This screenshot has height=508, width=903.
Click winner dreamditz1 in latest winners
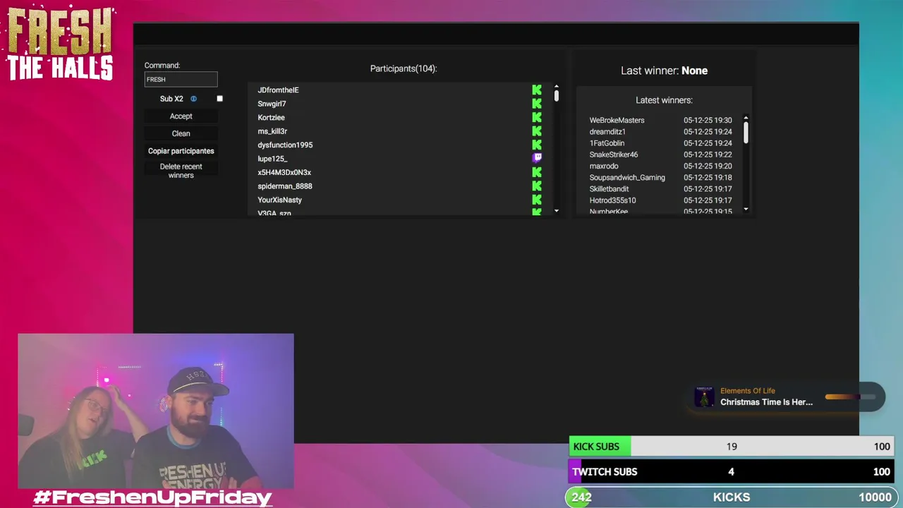[x=607, y=132]
